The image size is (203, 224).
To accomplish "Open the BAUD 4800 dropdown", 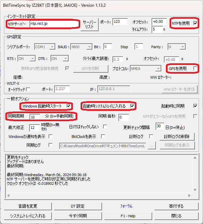I will click(x=81, y=47).
